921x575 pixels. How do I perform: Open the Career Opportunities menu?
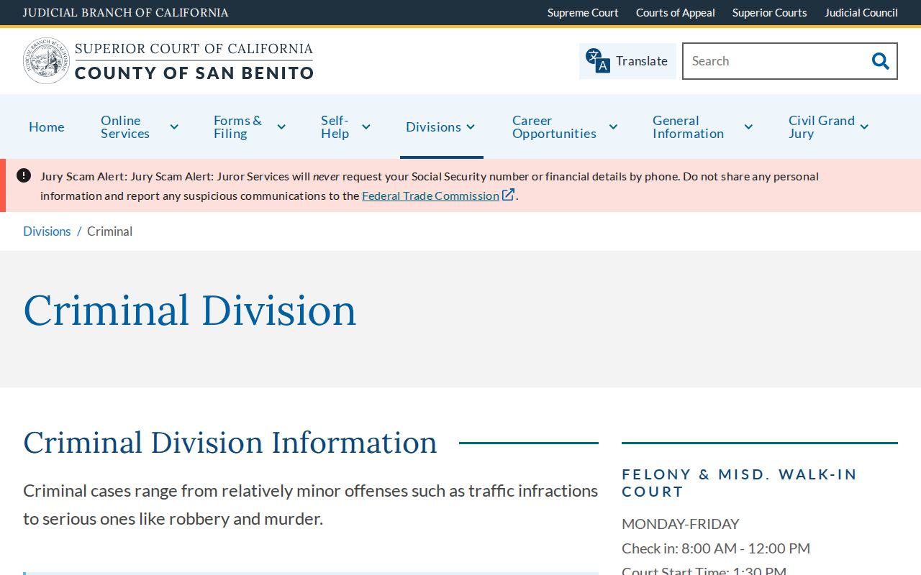click(554, 127)
